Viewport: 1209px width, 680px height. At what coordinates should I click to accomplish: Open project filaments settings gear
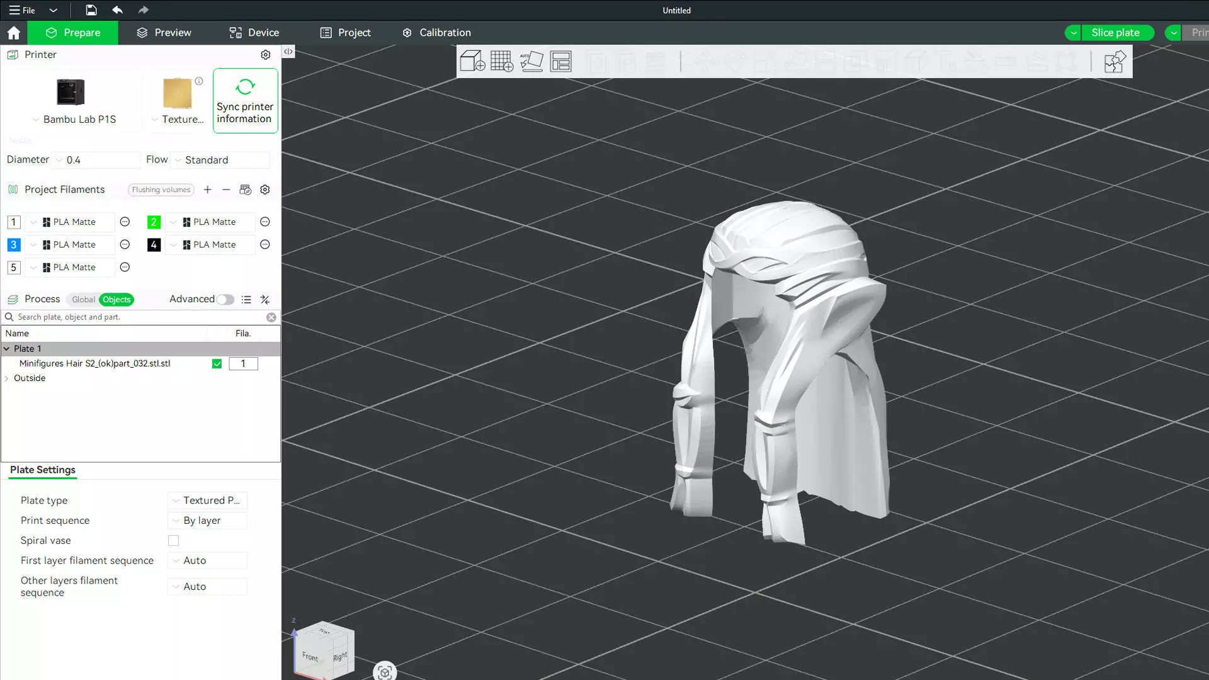click(265, 190)
